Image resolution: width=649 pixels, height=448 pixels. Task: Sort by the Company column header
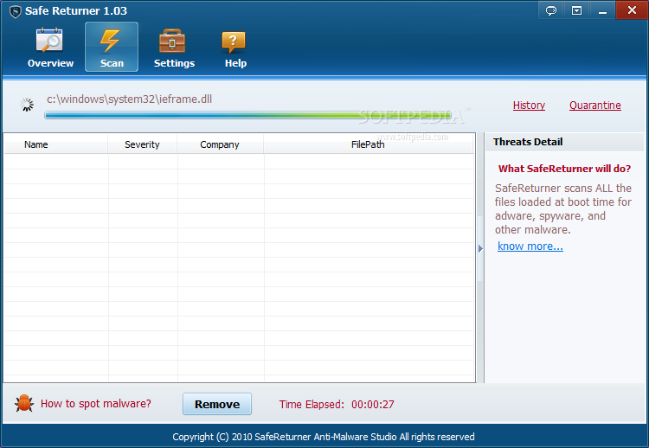[x=220, y=144]
